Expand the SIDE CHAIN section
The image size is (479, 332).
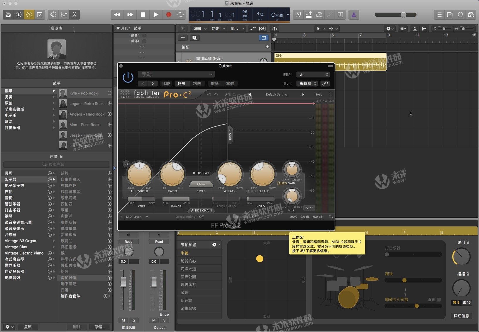coord(201,210)
